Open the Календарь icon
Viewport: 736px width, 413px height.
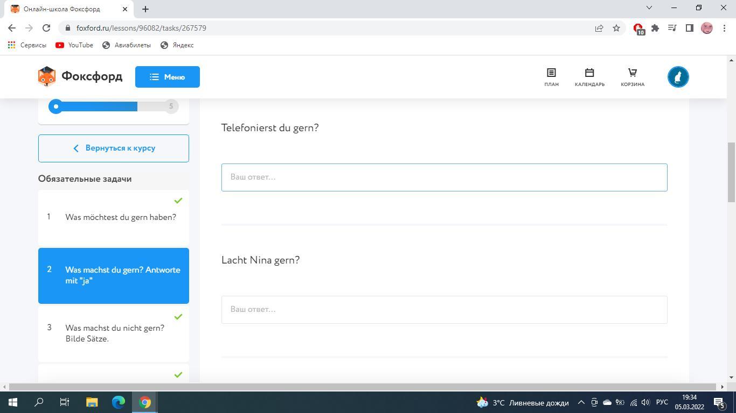589,77
